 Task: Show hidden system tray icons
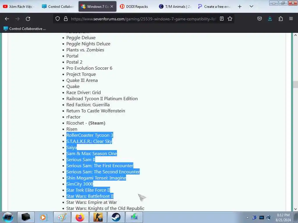[247, 217]
